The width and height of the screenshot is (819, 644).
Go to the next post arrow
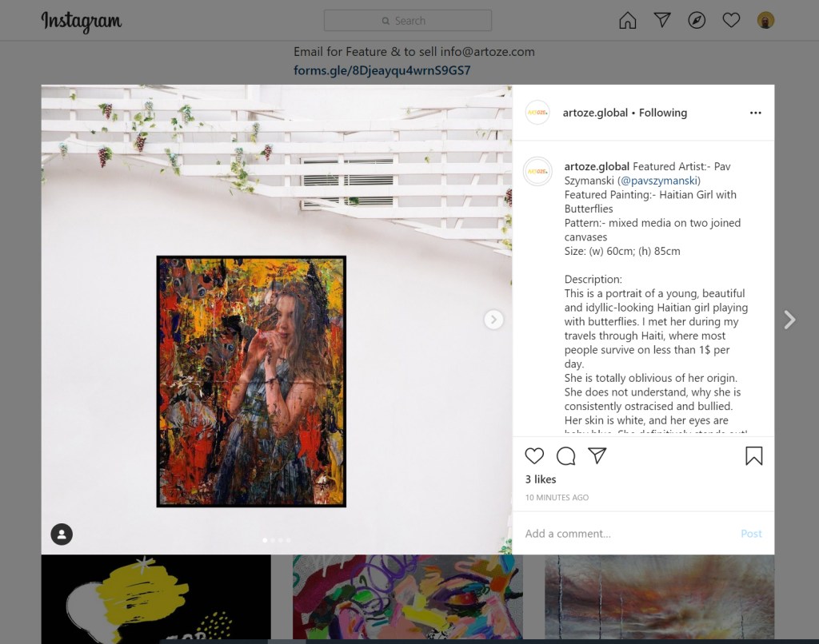point(789,320)
